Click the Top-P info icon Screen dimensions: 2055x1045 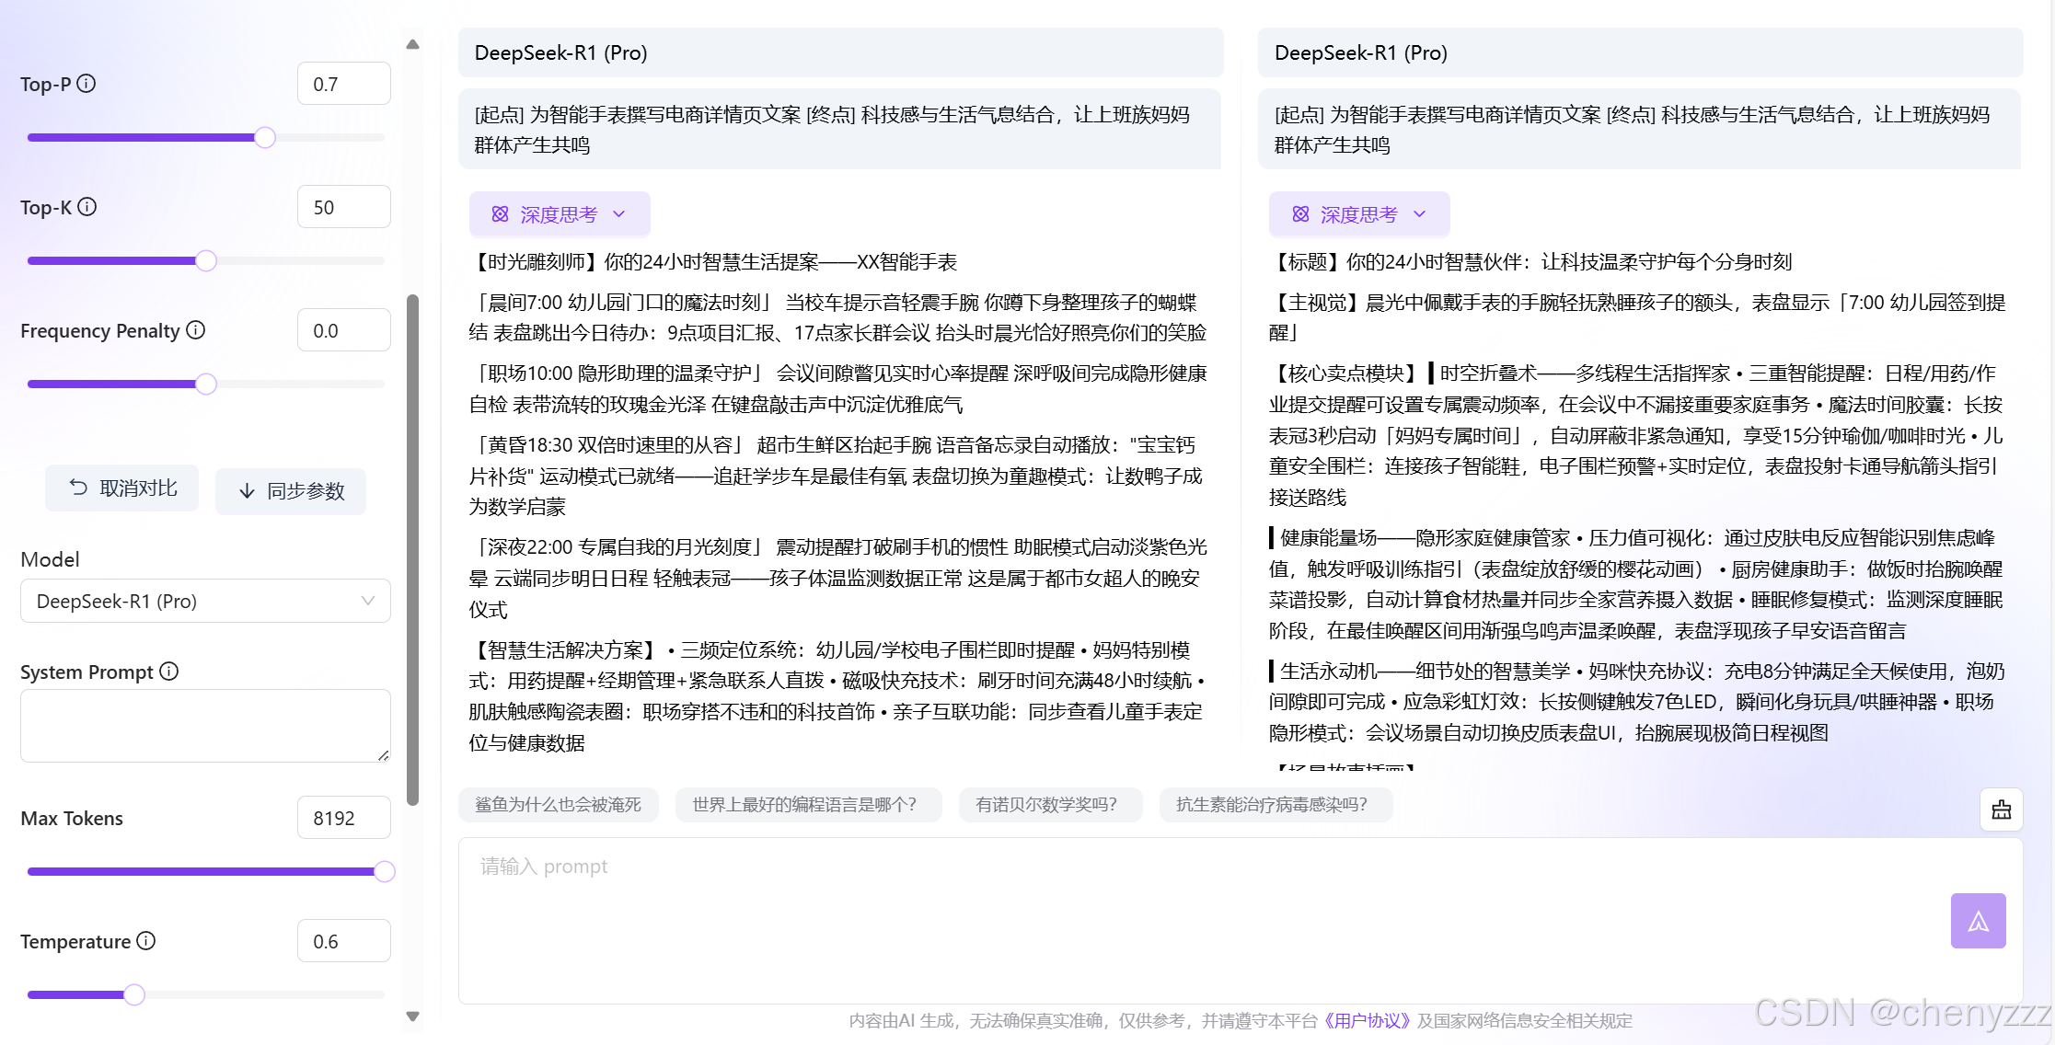coord(87,84)
